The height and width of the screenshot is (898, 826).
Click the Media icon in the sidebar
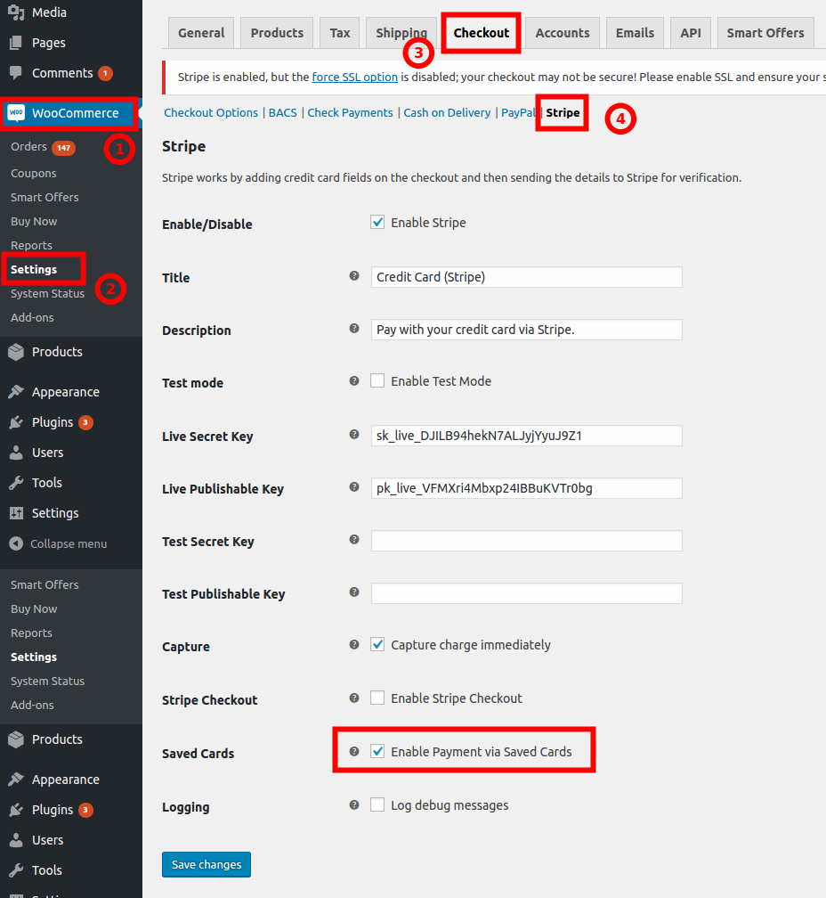pos(16,12)
